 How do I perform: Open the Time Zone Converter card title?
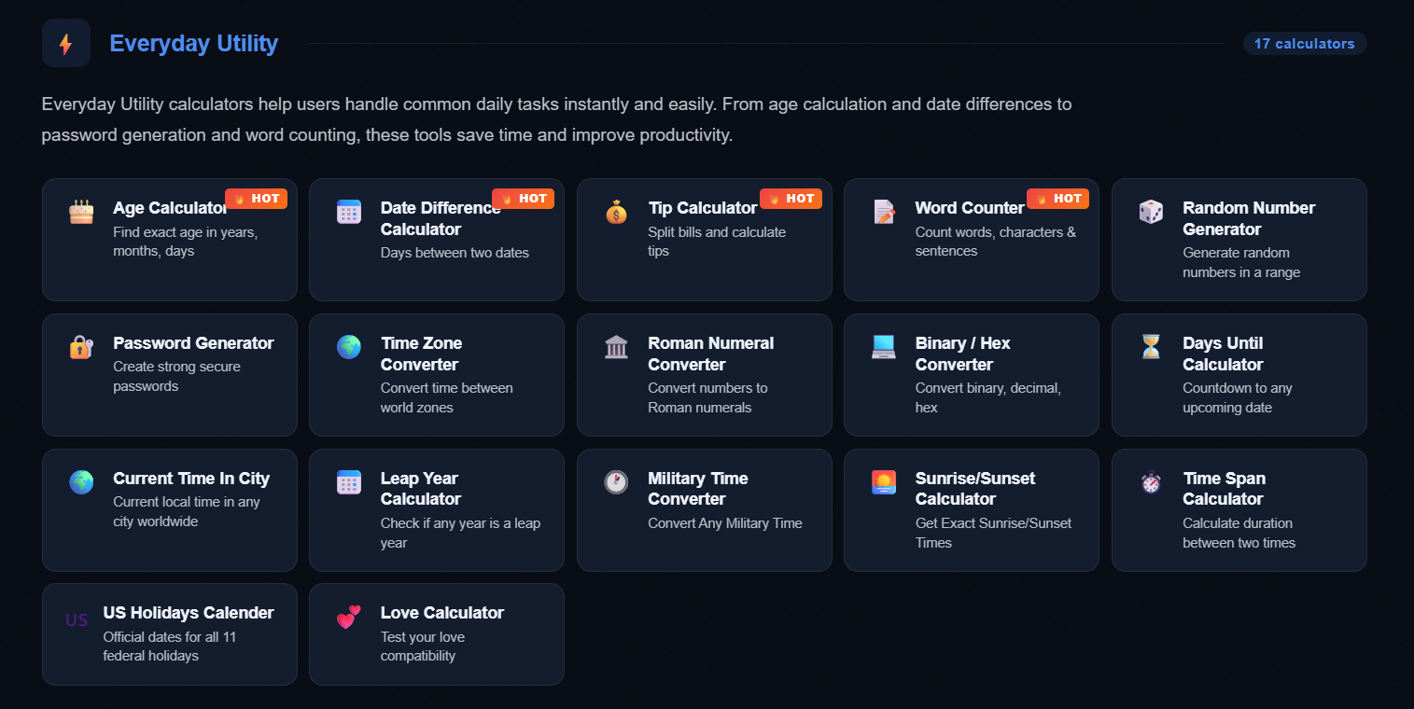coord(422,354)
